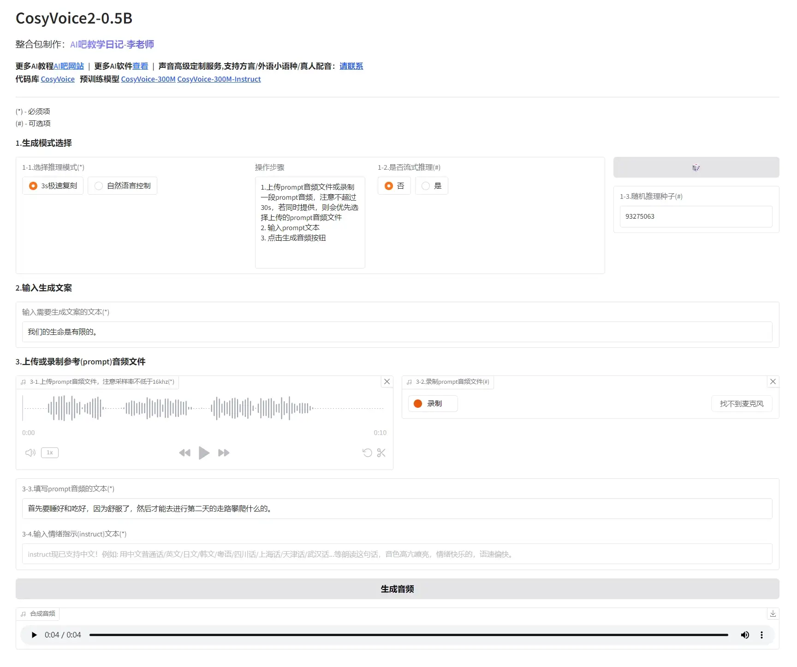This screenshot has height=667, width=797.
Task: Undo waveform edits with reset icon
Action: click(x=367, y=453)
